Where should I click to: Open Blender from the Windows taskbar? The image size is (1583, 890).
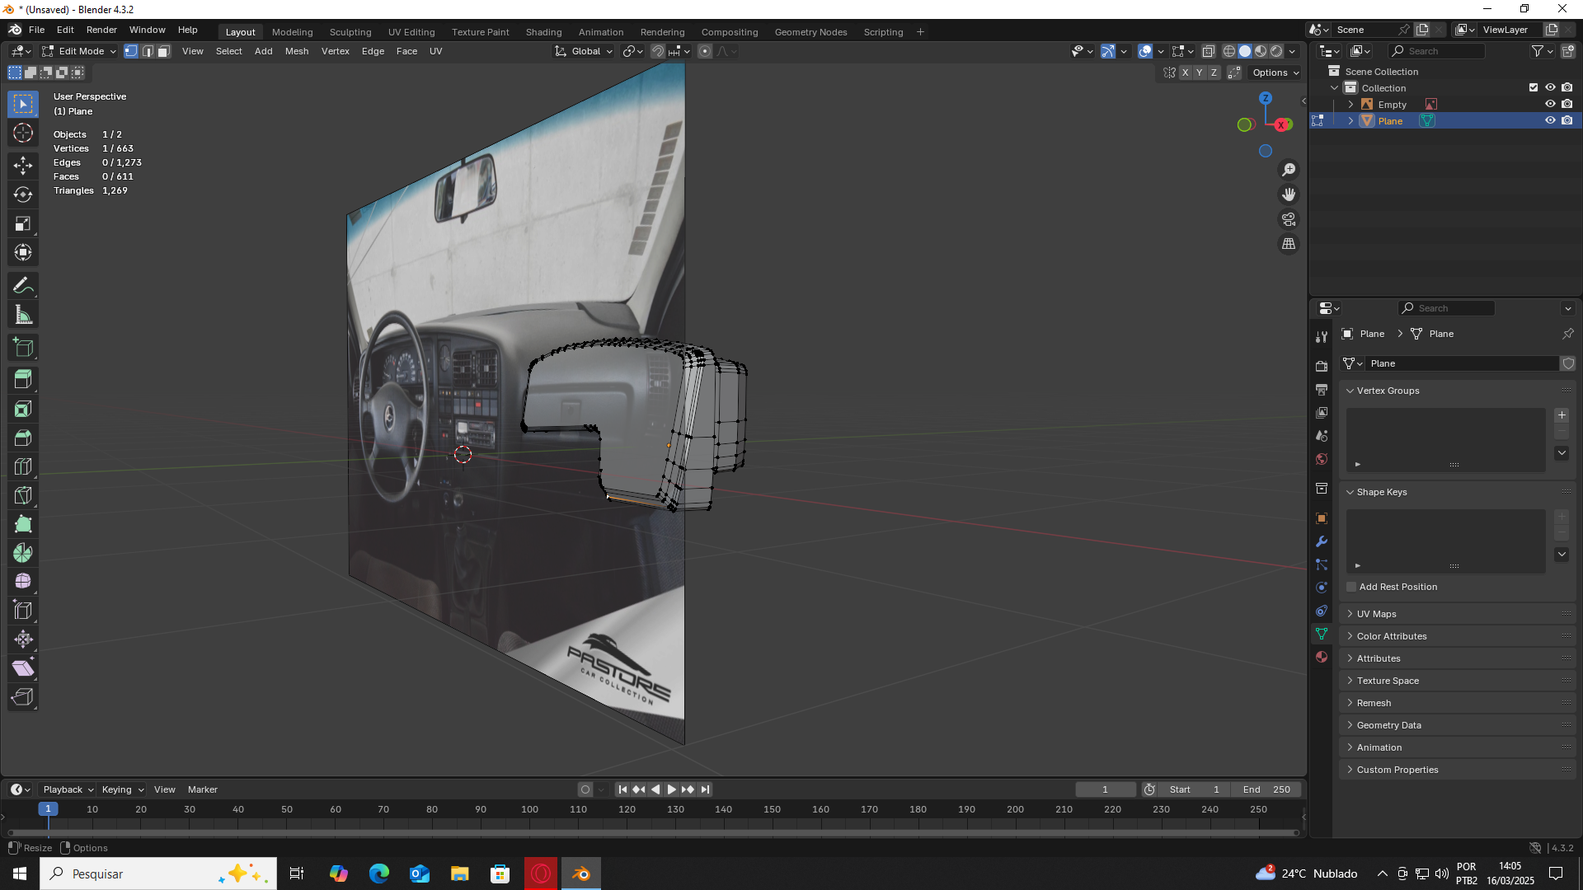click(x=581, y=874)
